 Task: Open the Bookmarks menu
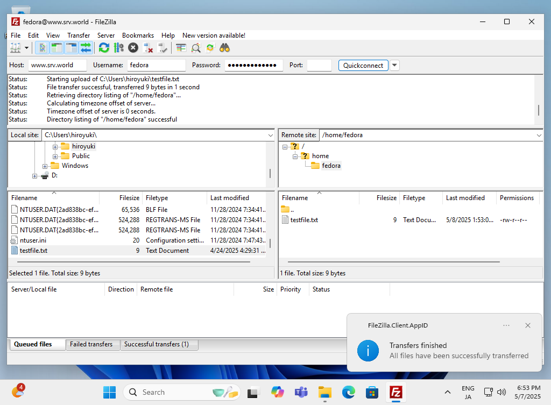pos(138,35)
